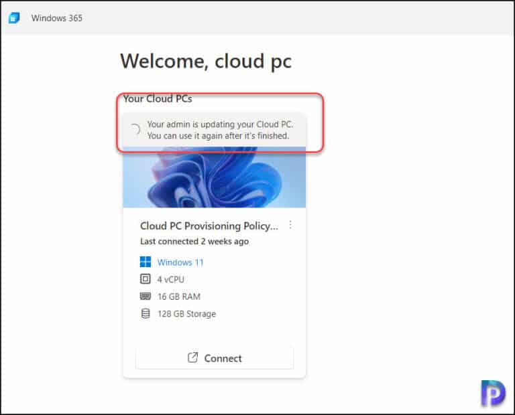Click the '4 vCPU' spec text

170,279
